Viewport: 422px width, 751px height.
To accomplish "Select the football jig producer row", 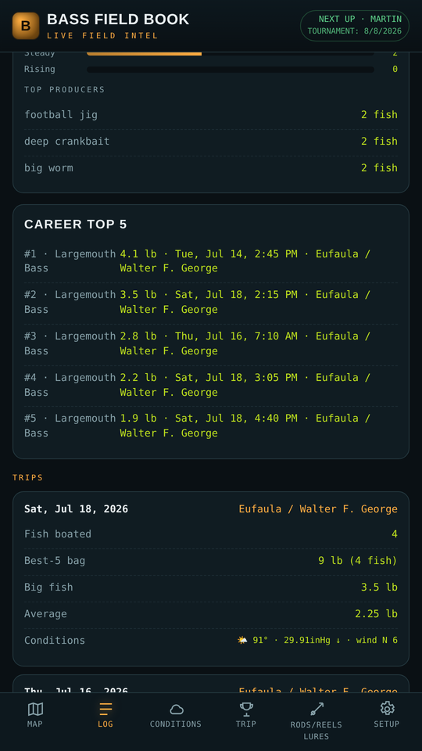I will point(211,115).
